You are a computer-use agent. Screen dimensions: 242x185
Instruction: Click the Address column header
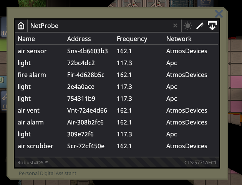click(x=79, y=39)
